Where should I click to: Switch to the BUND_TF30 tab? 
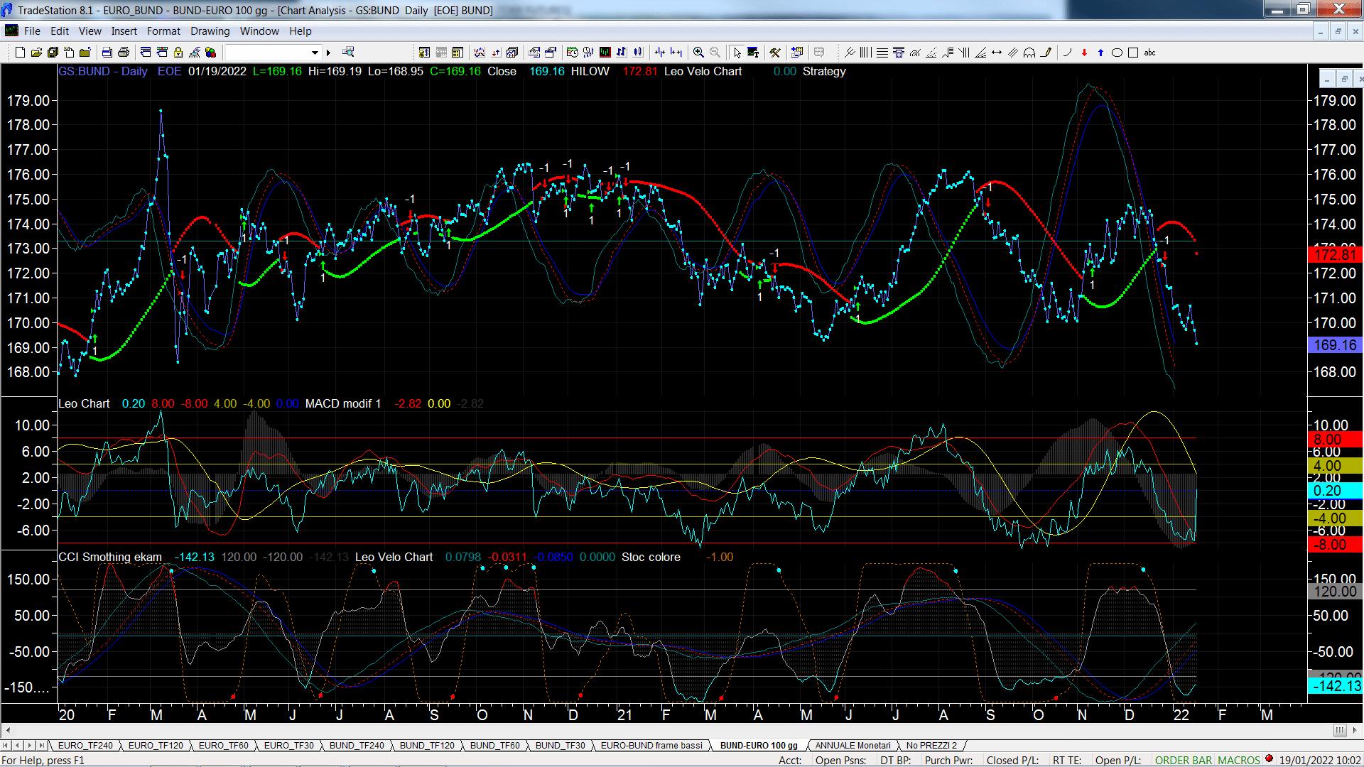pyautogui.click(x=560, y=745)
